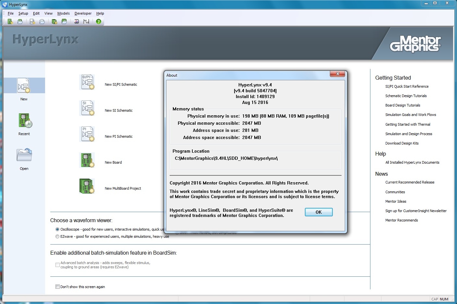Click the Mentor Graphics logo

point(415,44)
